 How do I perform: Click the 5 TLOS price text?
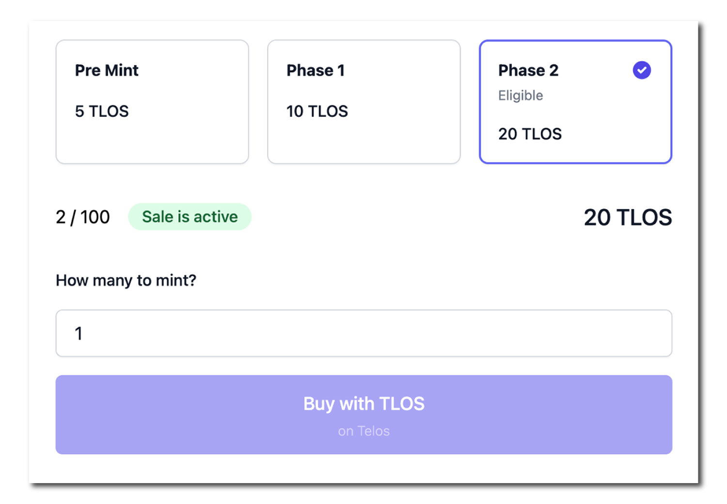point(102,112)
